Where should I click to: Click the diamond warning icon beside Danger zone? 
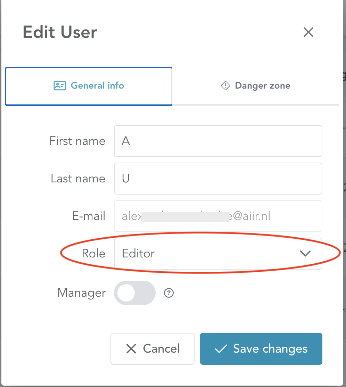(225, 85)
